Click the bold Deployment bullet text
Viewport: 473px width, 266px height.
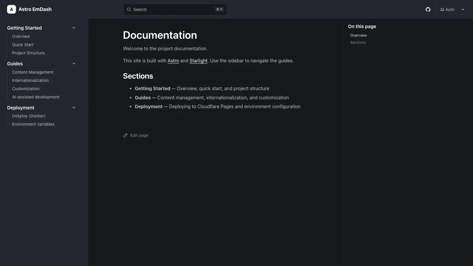[x=149, y=106]
